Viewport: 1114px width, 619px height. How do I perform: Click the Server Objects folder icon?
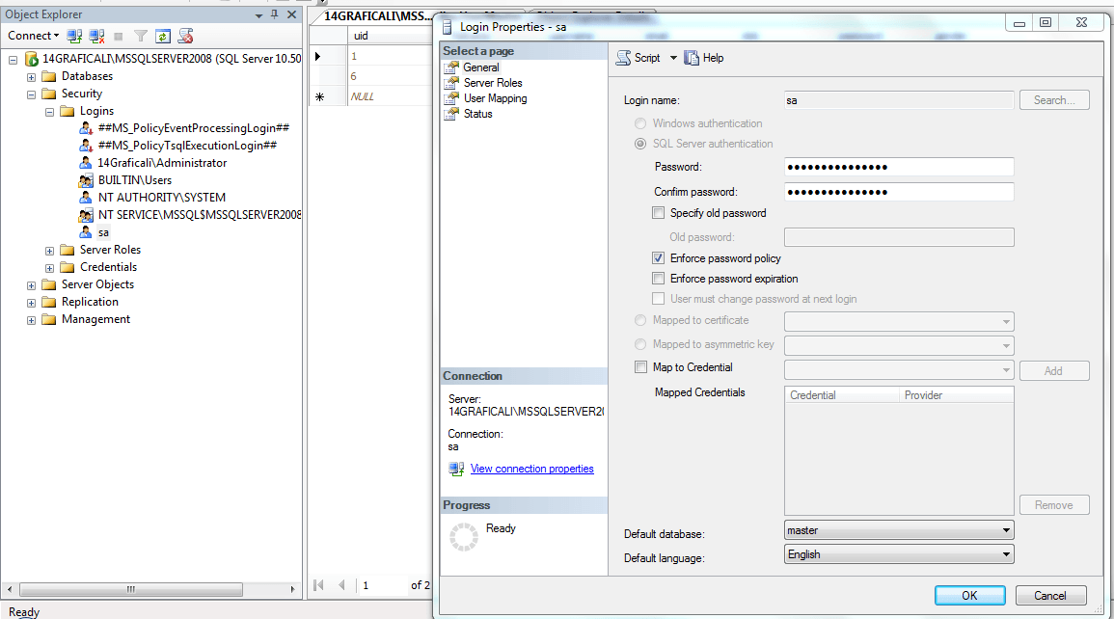click(x=49, y=284)
